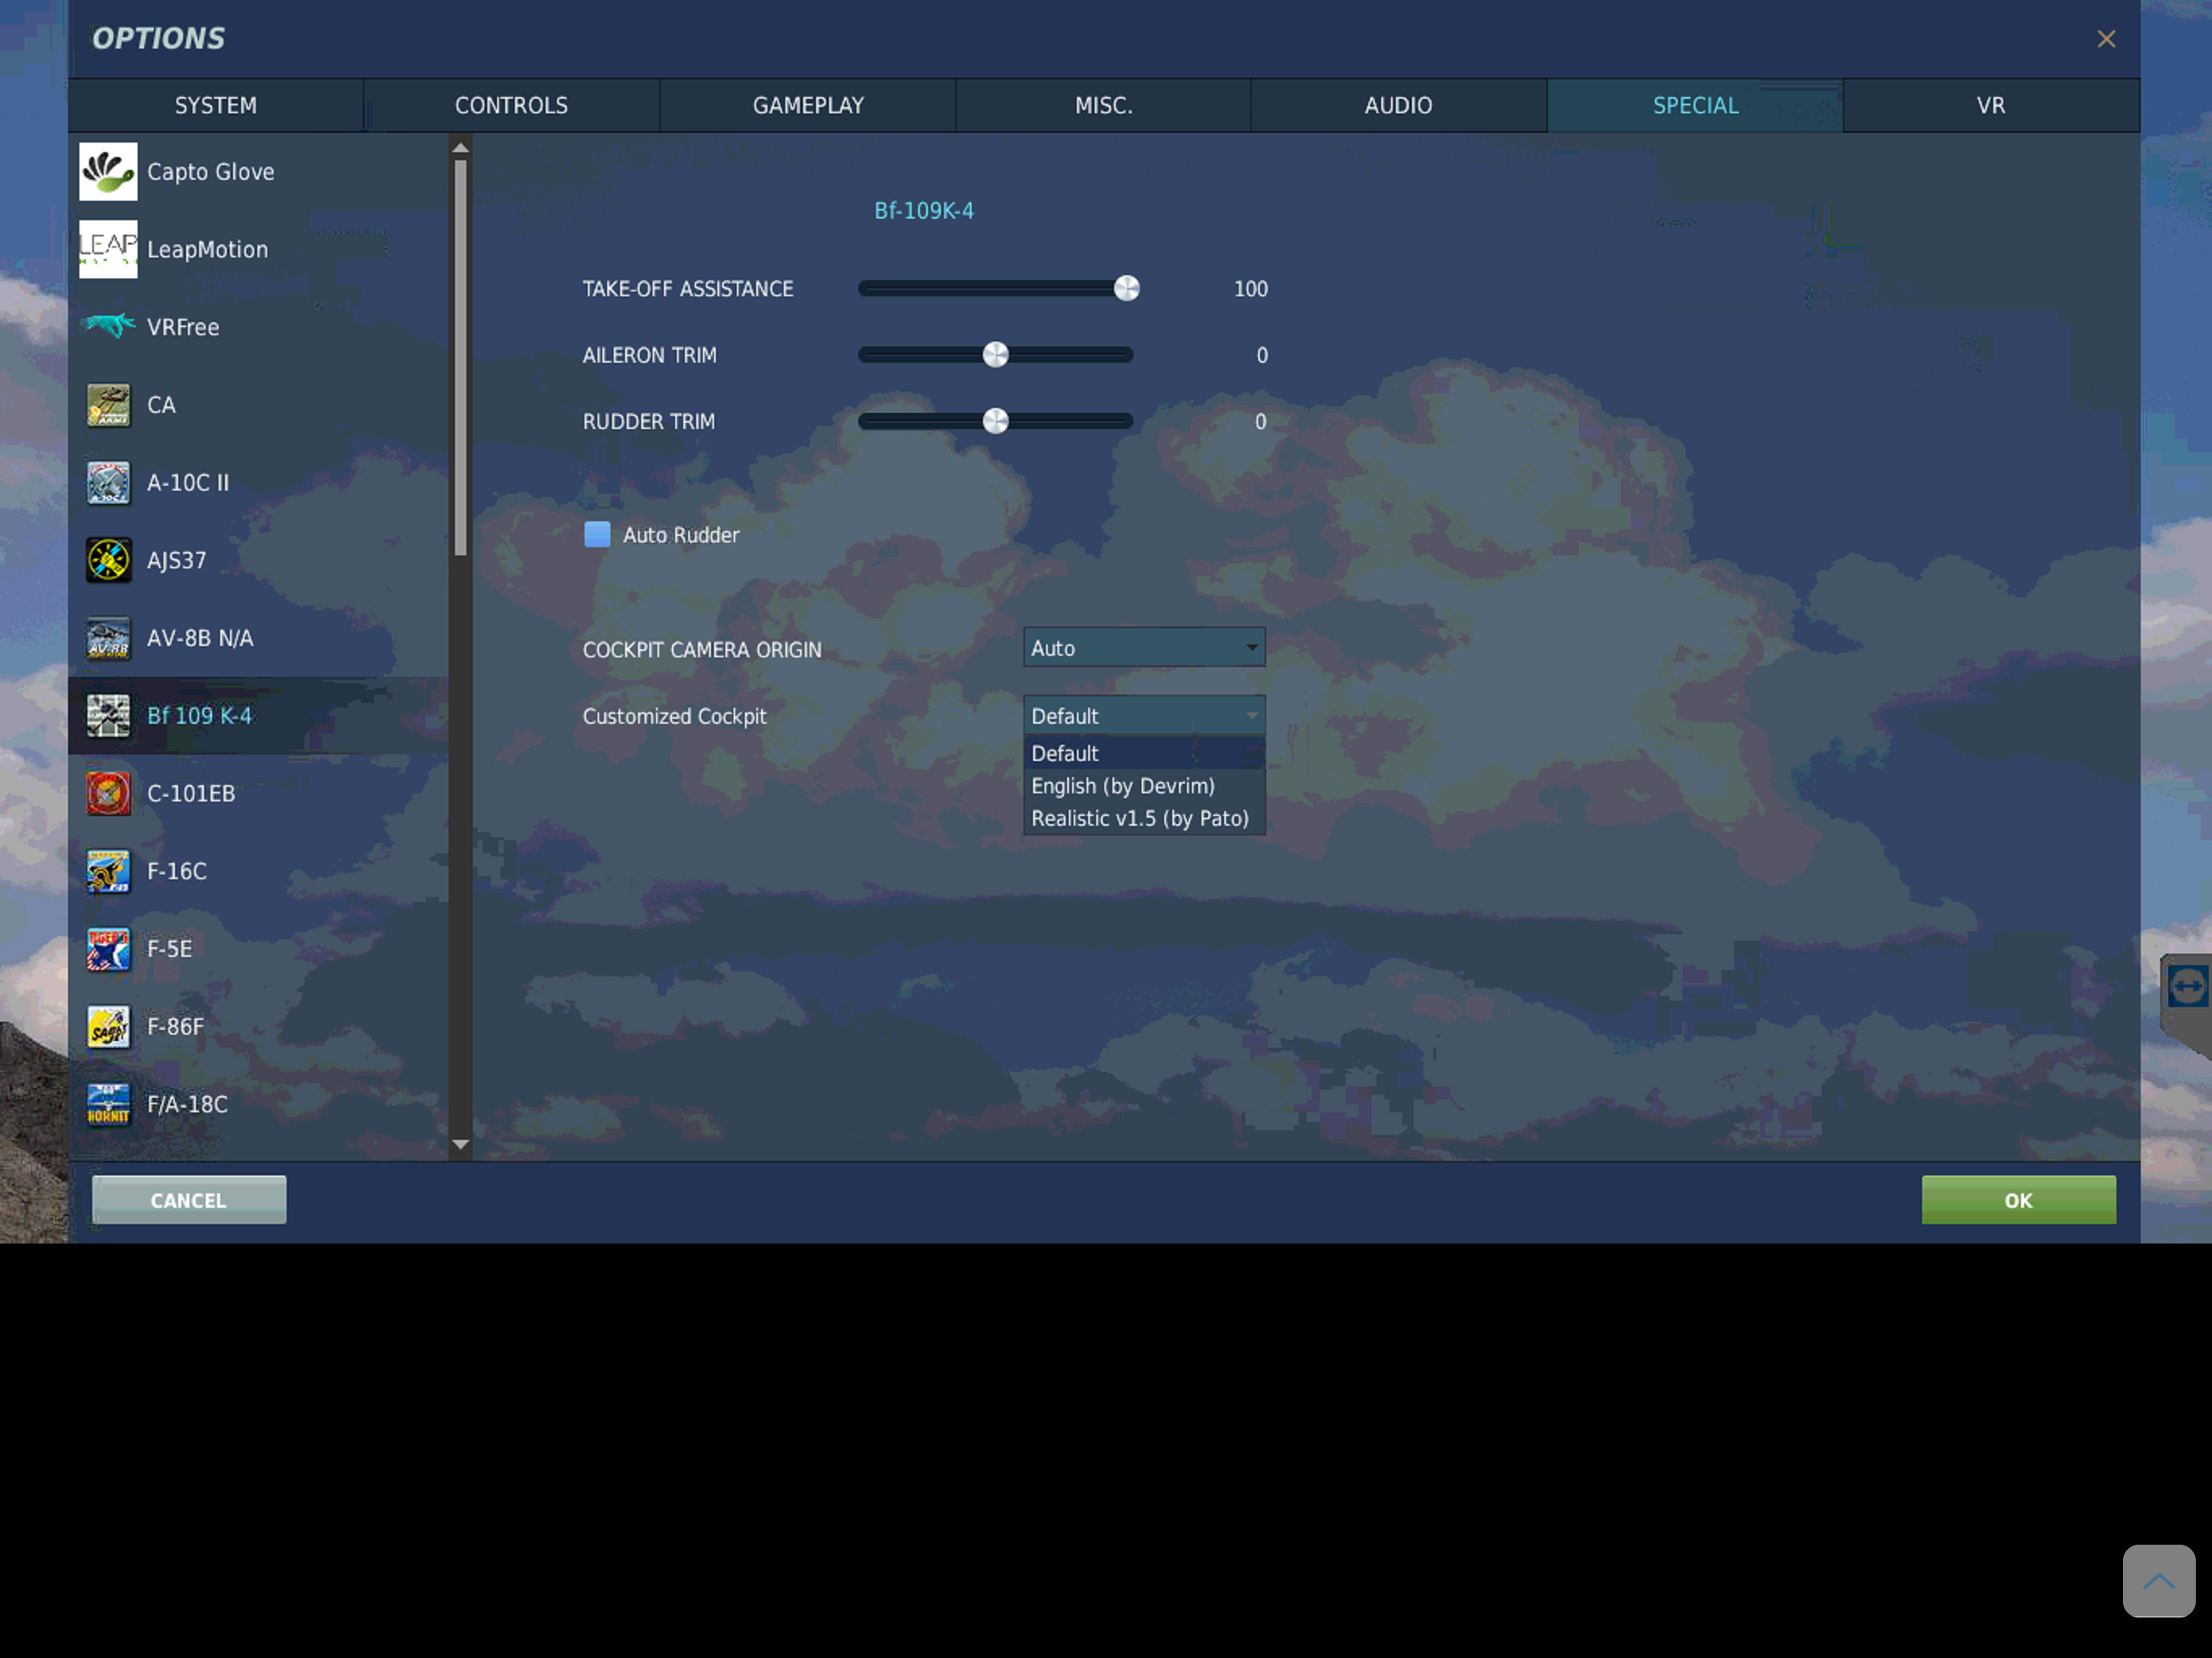Screen dimensions: 2212x1658
Task: Click the AJS37 module icon
Action: (x=108, y=560)
